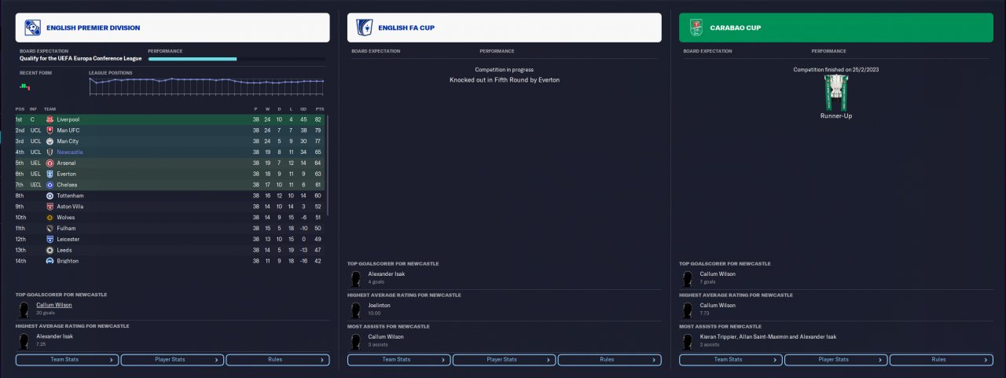Click Callum Wilson's portrait under Carabao Cup highest rating

tap(688, 309)
